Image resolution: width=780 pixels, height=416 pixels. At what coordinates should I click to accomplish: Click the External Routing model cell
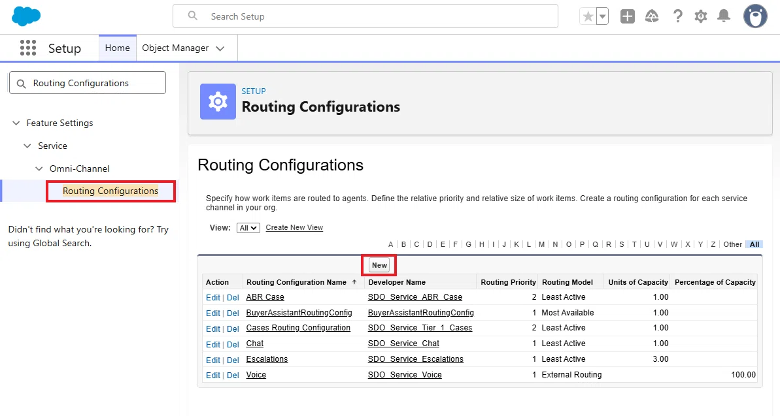coord(571,375)
